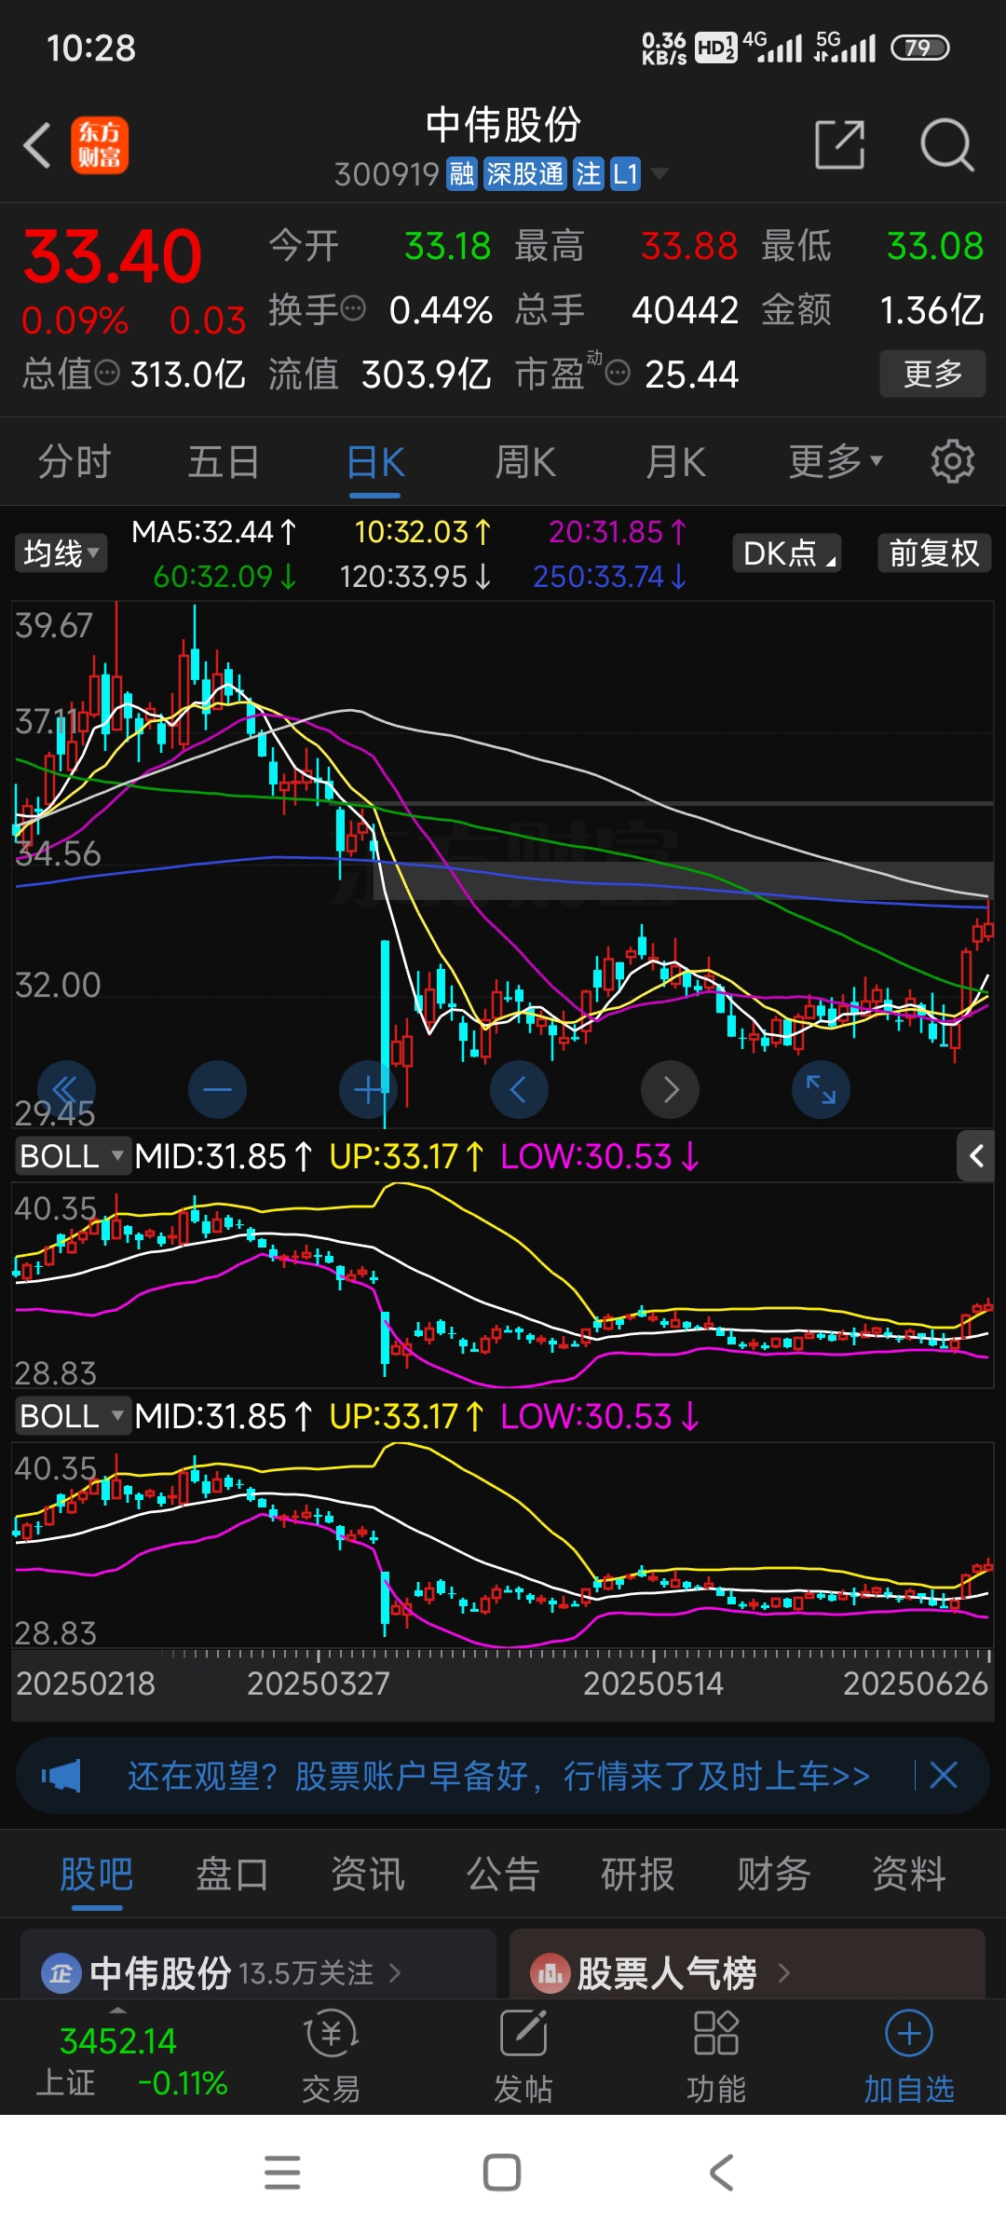Viewport: 1006px width, 2236px height.
Task: Tap the info icon beside 市盈
Action: tap(618, 374)
